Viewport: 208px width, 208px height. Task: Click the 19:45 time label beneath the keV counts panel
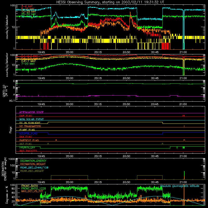(x=41, y=52)
